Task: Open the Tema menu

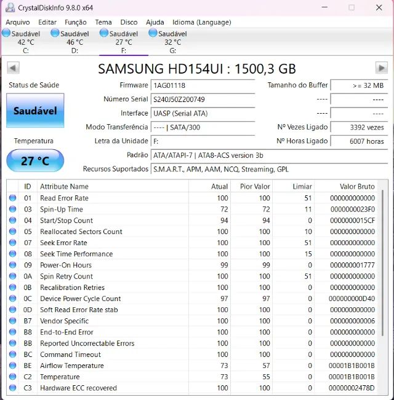Action: (x=103, y=23)
